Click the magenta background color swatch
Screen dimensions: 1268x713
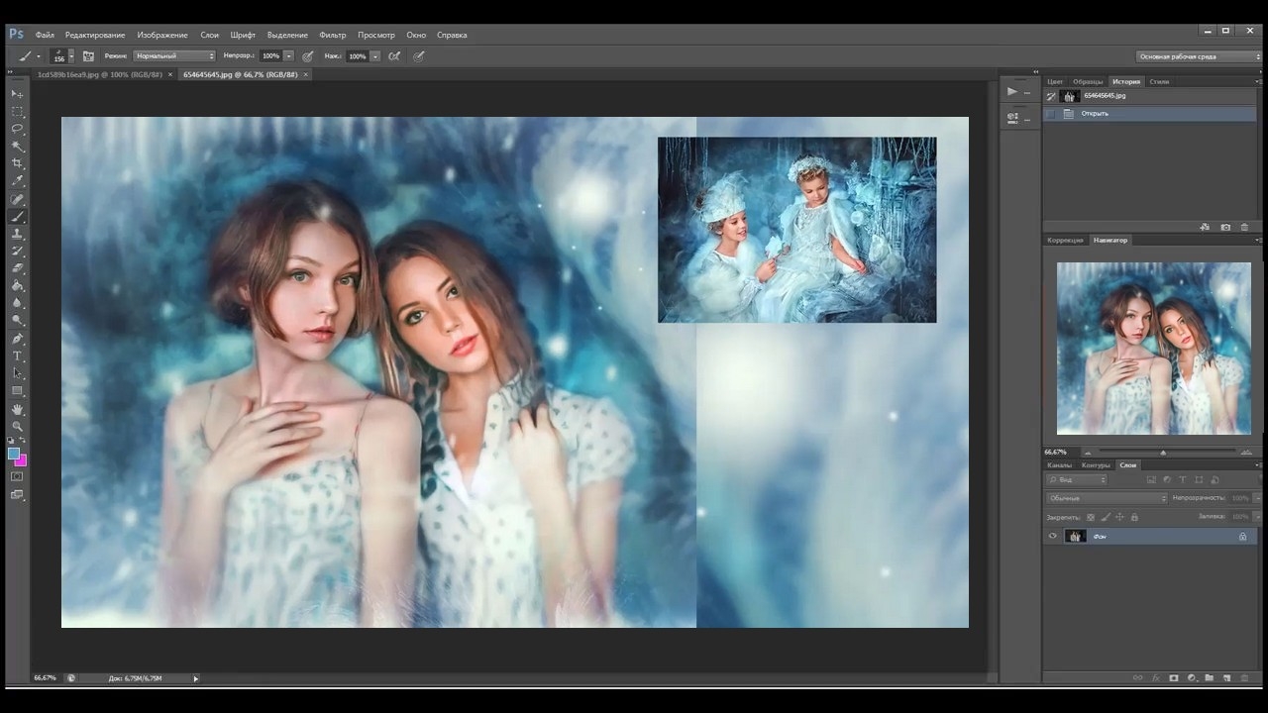(22, 460)
